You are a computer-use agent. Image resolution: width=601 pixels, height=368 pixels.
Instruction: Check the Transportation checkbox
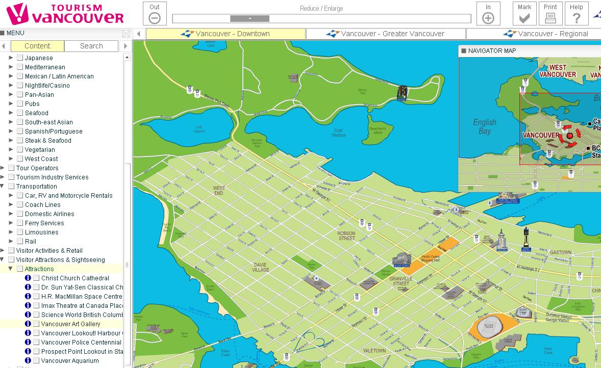point(11,186)
